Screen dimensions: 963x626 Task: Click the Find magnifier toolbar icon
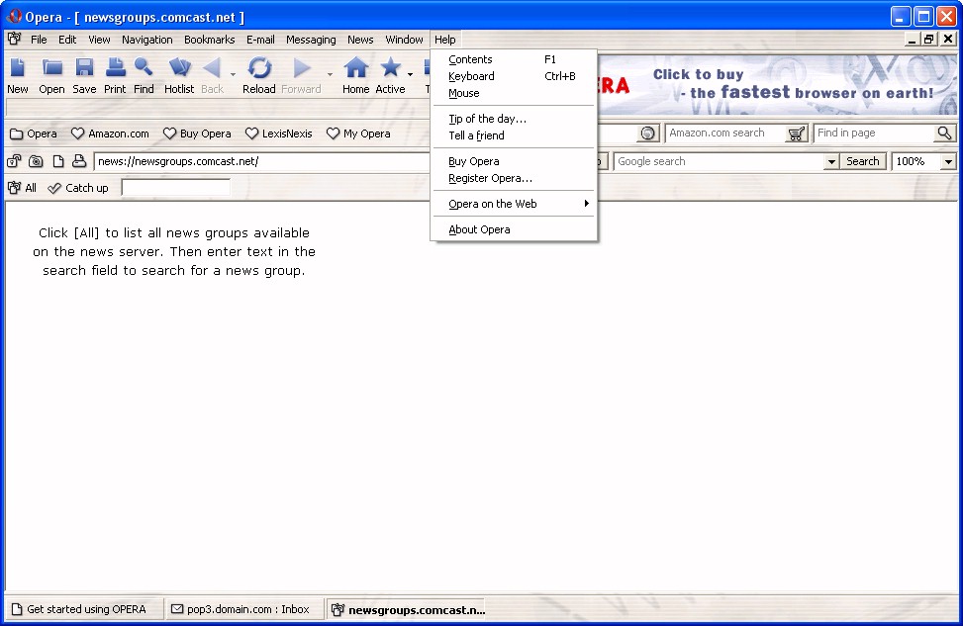[144, 68]
